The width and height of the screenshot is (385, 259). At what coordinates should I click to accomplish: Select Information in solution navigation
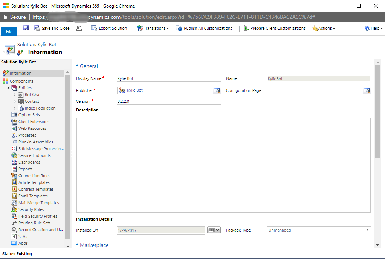click(33, 73)
